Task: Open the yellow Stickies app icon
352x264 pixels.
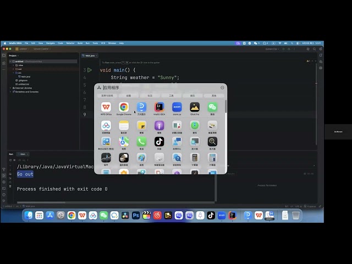Action: pyautogui.click(x=141, y=125)
